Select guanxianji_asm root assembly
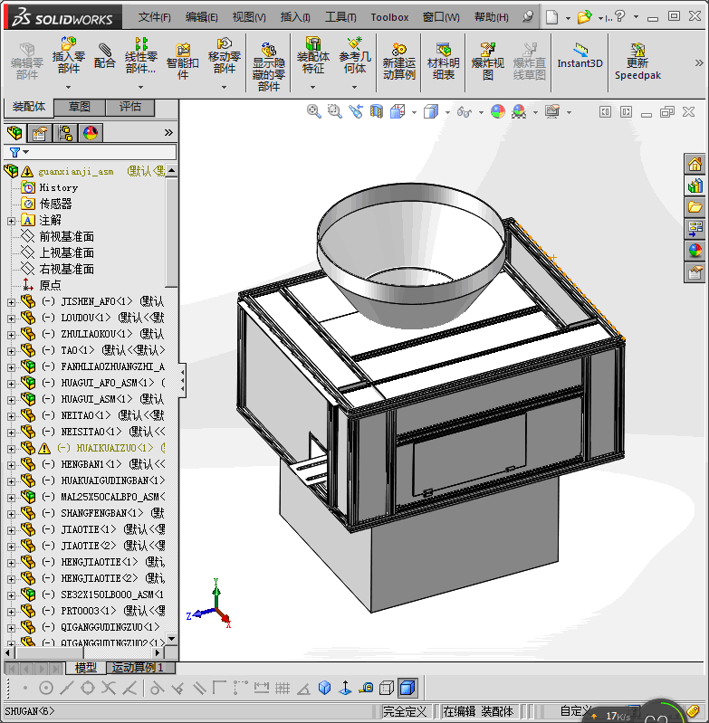This screenshot has height=723, width=709. coord(76,172)
